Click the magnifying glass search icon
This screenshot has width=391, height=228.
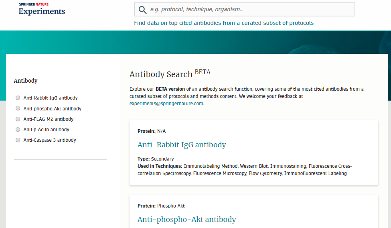142,10
